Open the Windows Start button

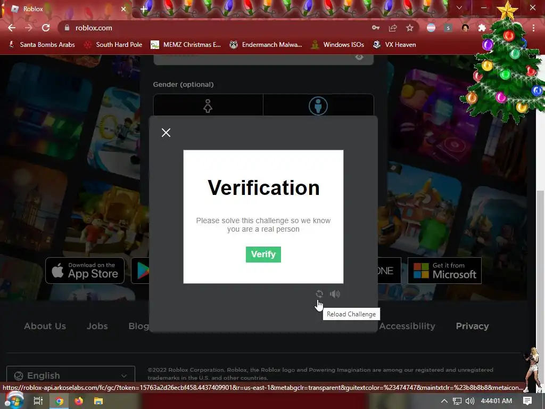(x=13, y=400)
